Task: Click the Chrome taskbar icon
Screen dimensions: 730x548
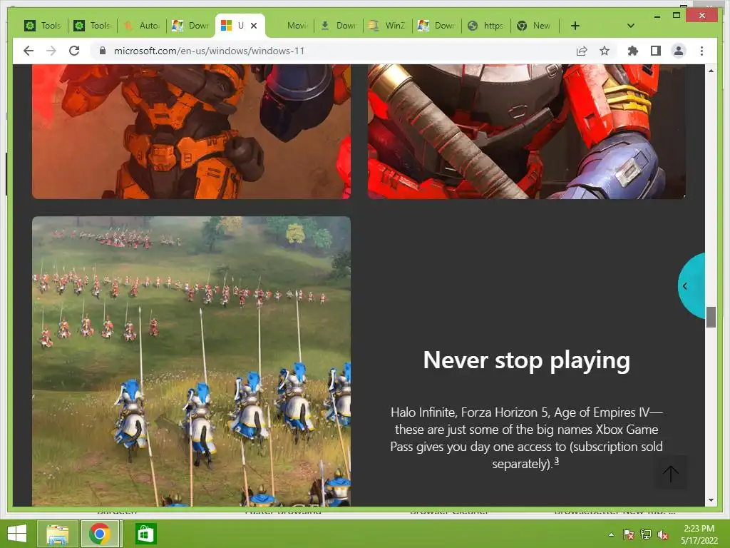Action: click(100, 534)
